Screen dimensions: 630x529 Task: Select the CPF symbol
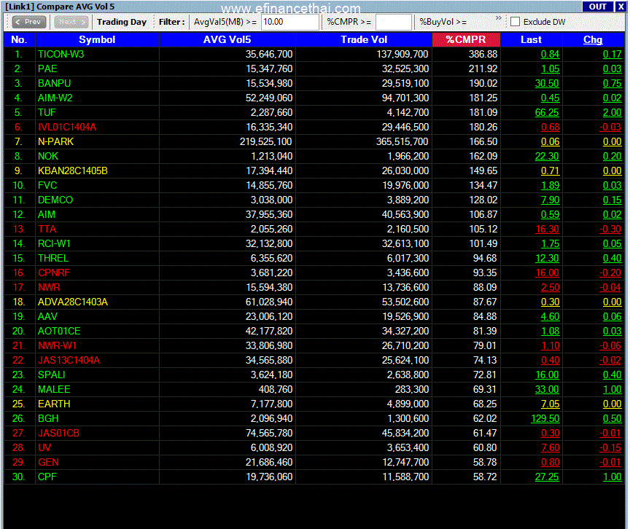[47, 477]
